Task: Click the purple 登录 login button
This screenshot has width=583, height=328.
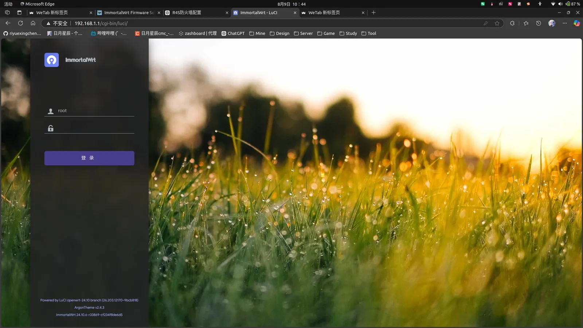Action: pyautogui.click(x=89, y=158)
